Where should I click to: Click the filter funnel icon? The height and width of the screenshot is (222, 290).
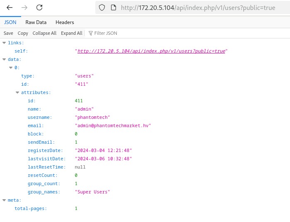[90, 33]
